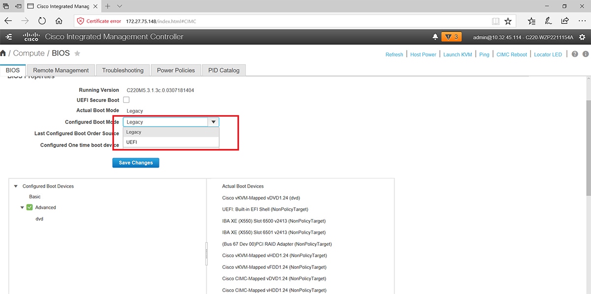
Task: Open reading view icon in address bar
Action: tap(496, 21)
